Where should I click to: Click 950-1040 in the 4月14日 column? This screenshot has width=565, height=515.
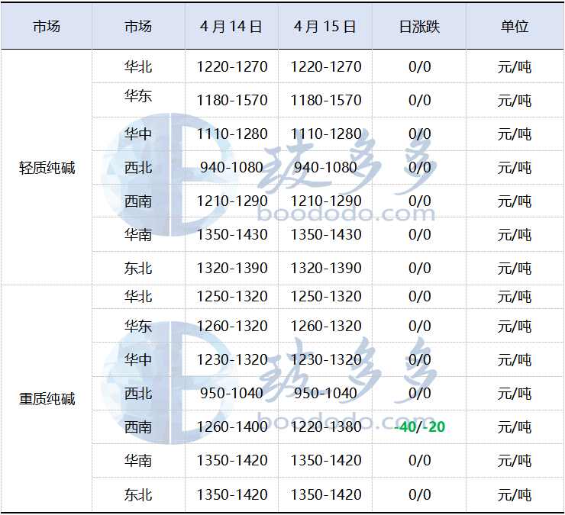click(x=231, y=394)
